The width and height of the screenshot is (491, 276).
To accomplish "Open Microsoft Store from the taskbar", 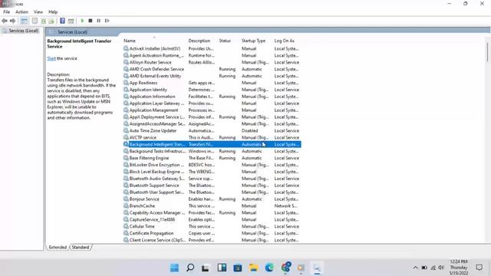I will [238, 268].
